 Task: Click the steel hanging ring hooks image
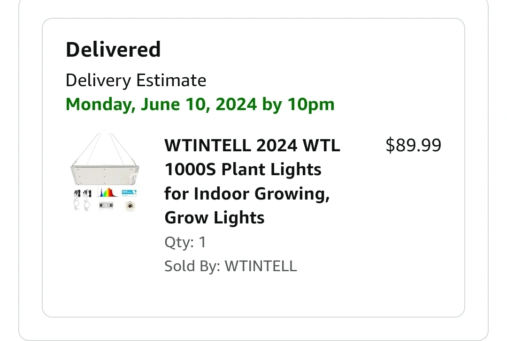tap(82, 205)
